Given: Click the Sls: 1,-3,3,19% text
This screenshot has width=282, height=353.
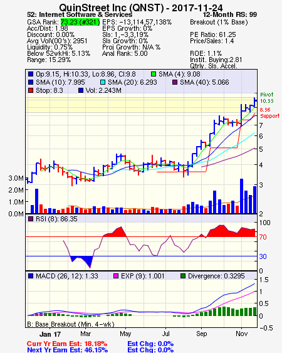Looking at the screenshot, I should coord(125,34).
